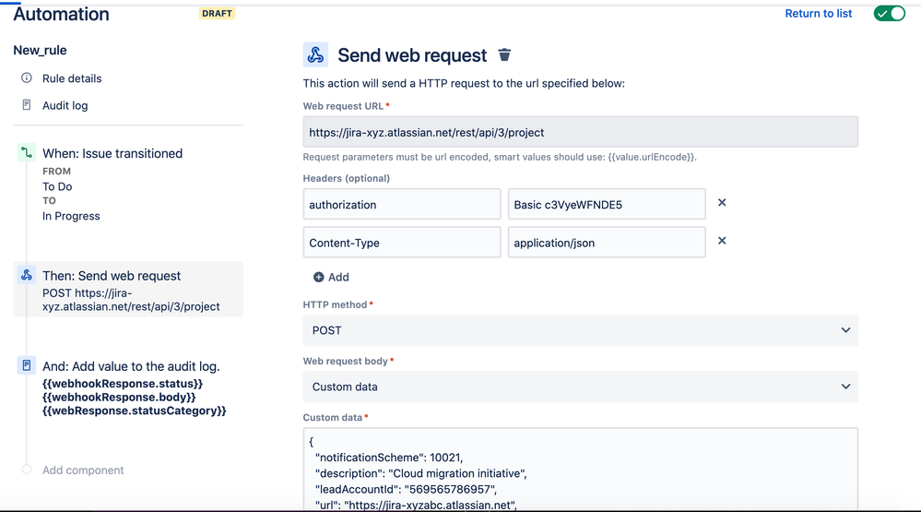
Task: Click the "To Do" status text
Action: click(x=57, y=186)
